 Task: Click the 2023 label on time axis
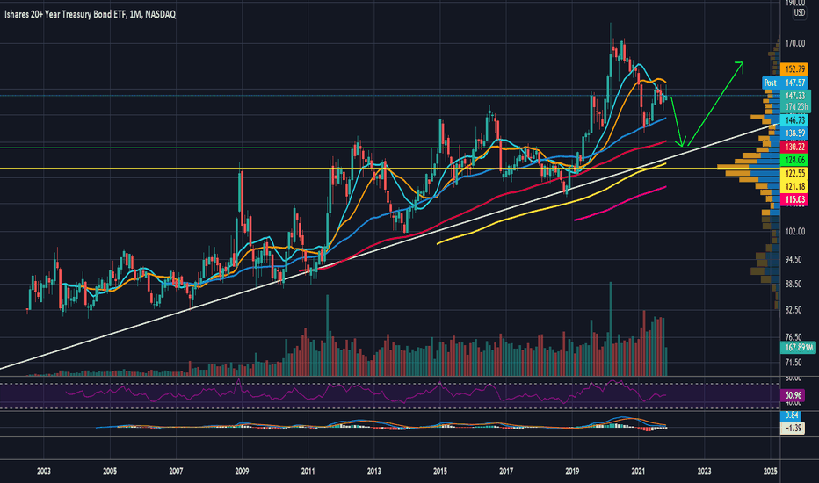(x=704, y=472)
